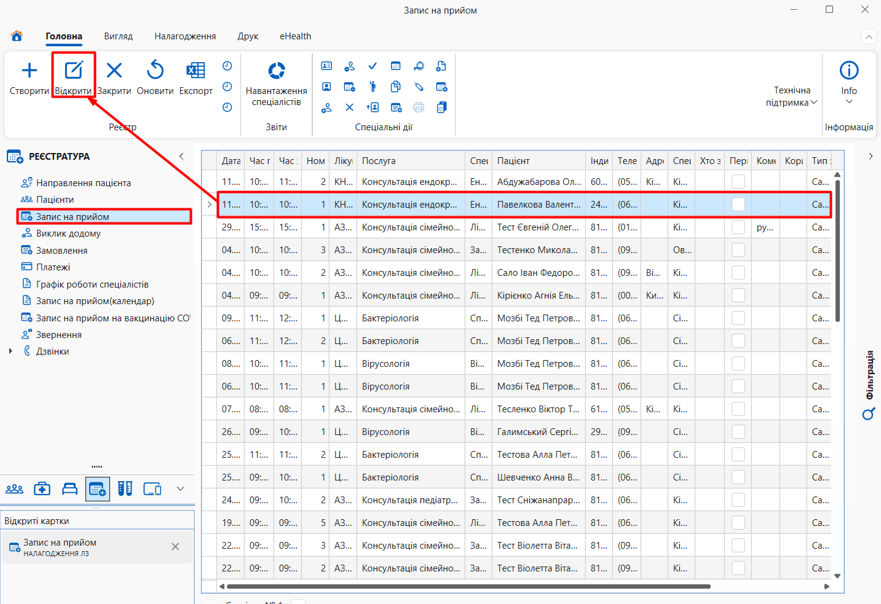Tick checkbox in Сало Іван Федоро row
Viewport: 881px width, 604px height.
(738, 272)
